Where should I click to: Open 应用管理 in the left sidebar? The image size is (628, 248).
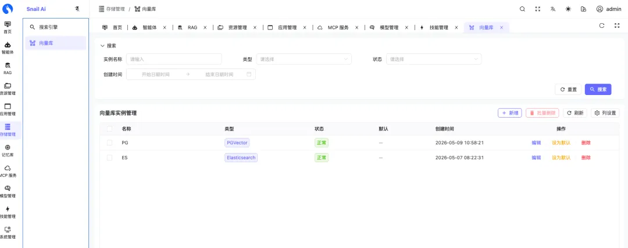[x=8, y=110]
